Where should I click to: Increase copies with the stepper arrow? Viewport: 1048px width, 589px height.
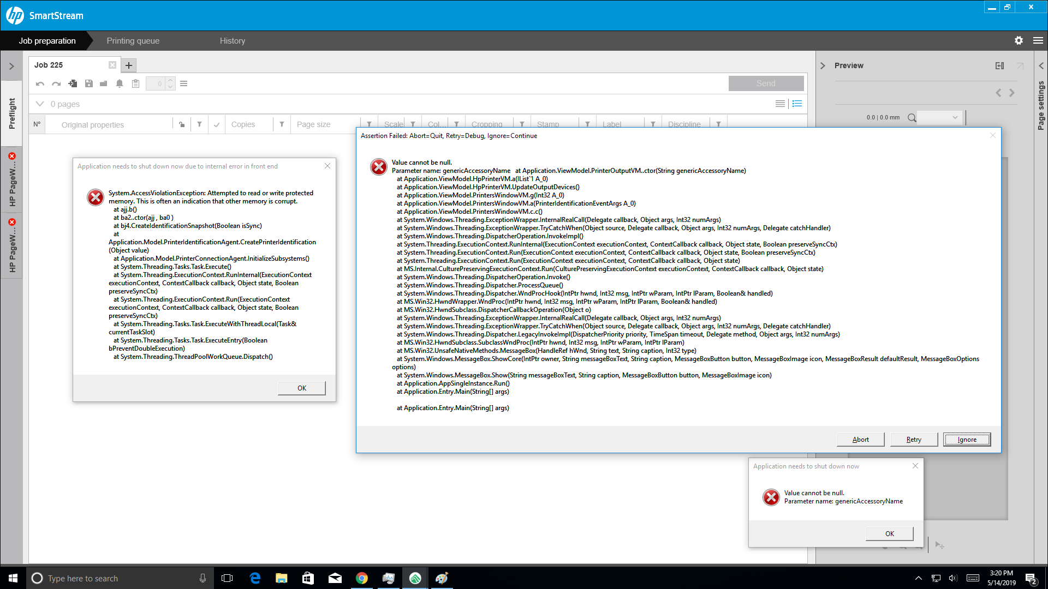coord(170,80)
